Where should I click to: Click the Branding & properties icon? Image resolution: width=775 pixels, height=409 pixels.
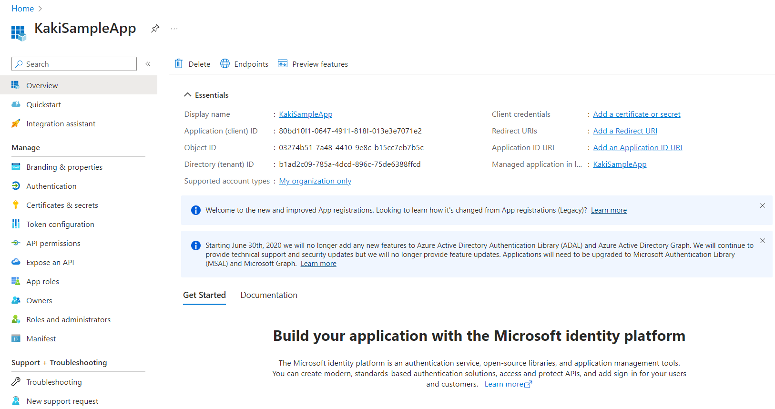[16, 166]
